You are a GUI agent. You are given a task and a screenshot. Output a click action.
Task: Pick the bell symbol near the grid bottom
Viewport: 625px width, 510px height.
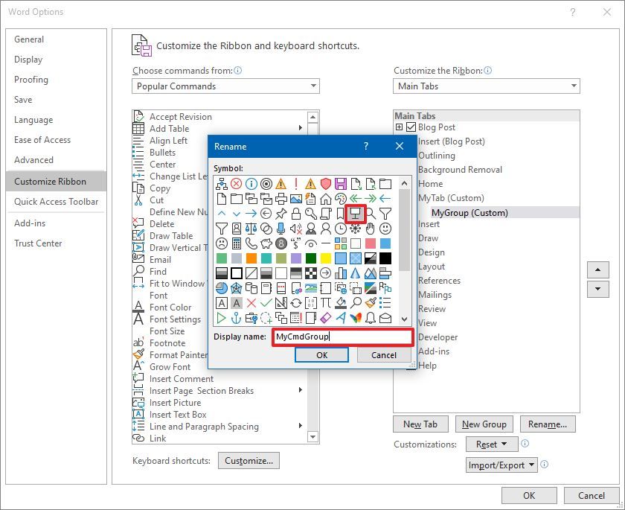[x=371, y=317]
